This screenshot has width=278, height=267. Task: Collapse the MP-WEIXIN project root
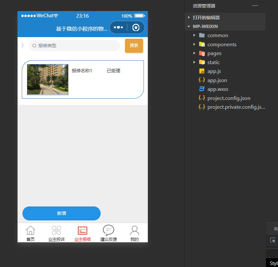click(x=225, y=26)
